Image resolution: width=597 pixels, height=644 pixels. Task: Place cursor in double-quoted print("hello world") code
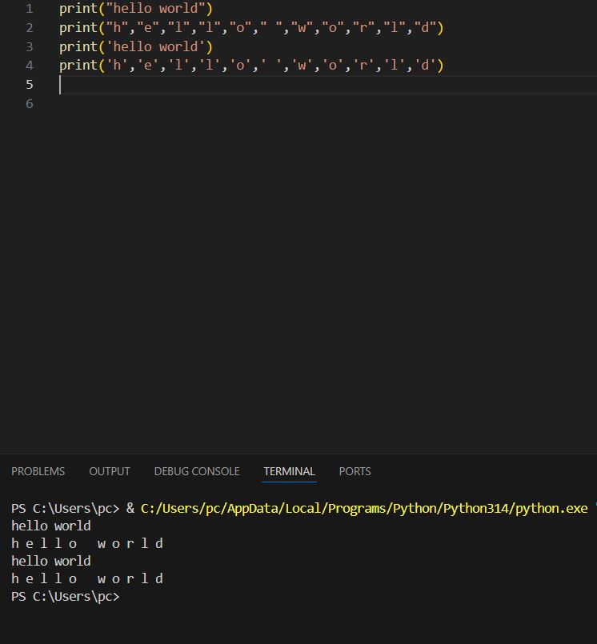[x=136, y=9]
